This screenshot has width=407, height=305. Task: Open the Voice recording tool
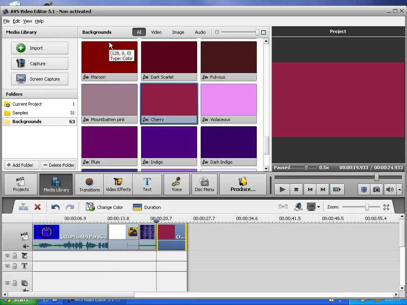(176, 185)
